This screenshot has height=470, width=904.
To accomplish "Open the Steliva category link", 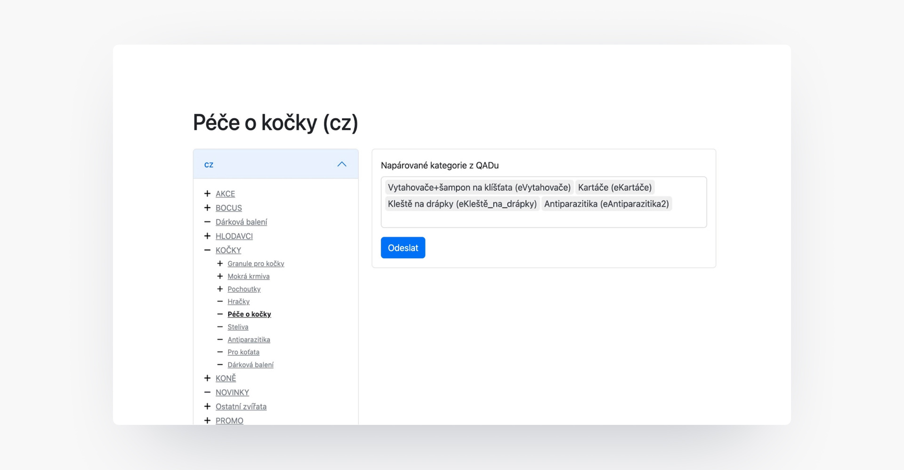I will click(x=238, y=327).
